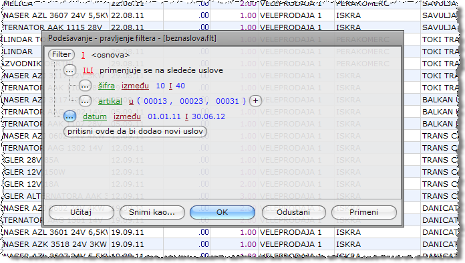The width and height of the screenshot is (465, 263).
Task: Change the između operator on šifra row
Action: point(135,86)
